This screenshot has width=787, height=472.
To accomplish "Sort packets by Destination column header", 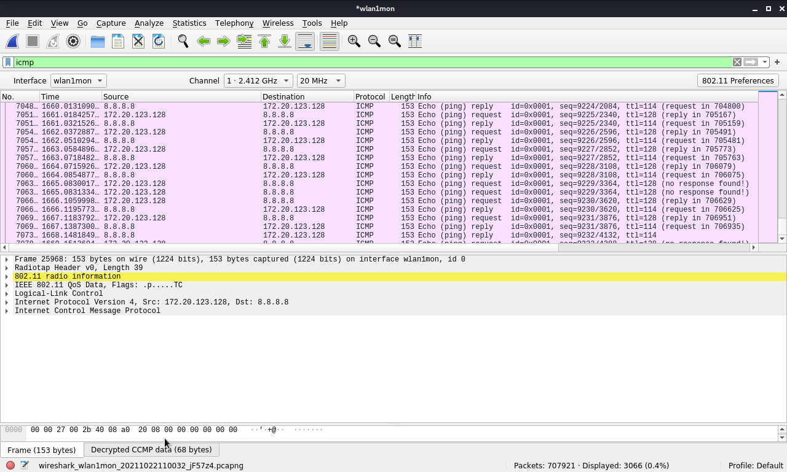I will pyautogui.click(x=307, y=96).
